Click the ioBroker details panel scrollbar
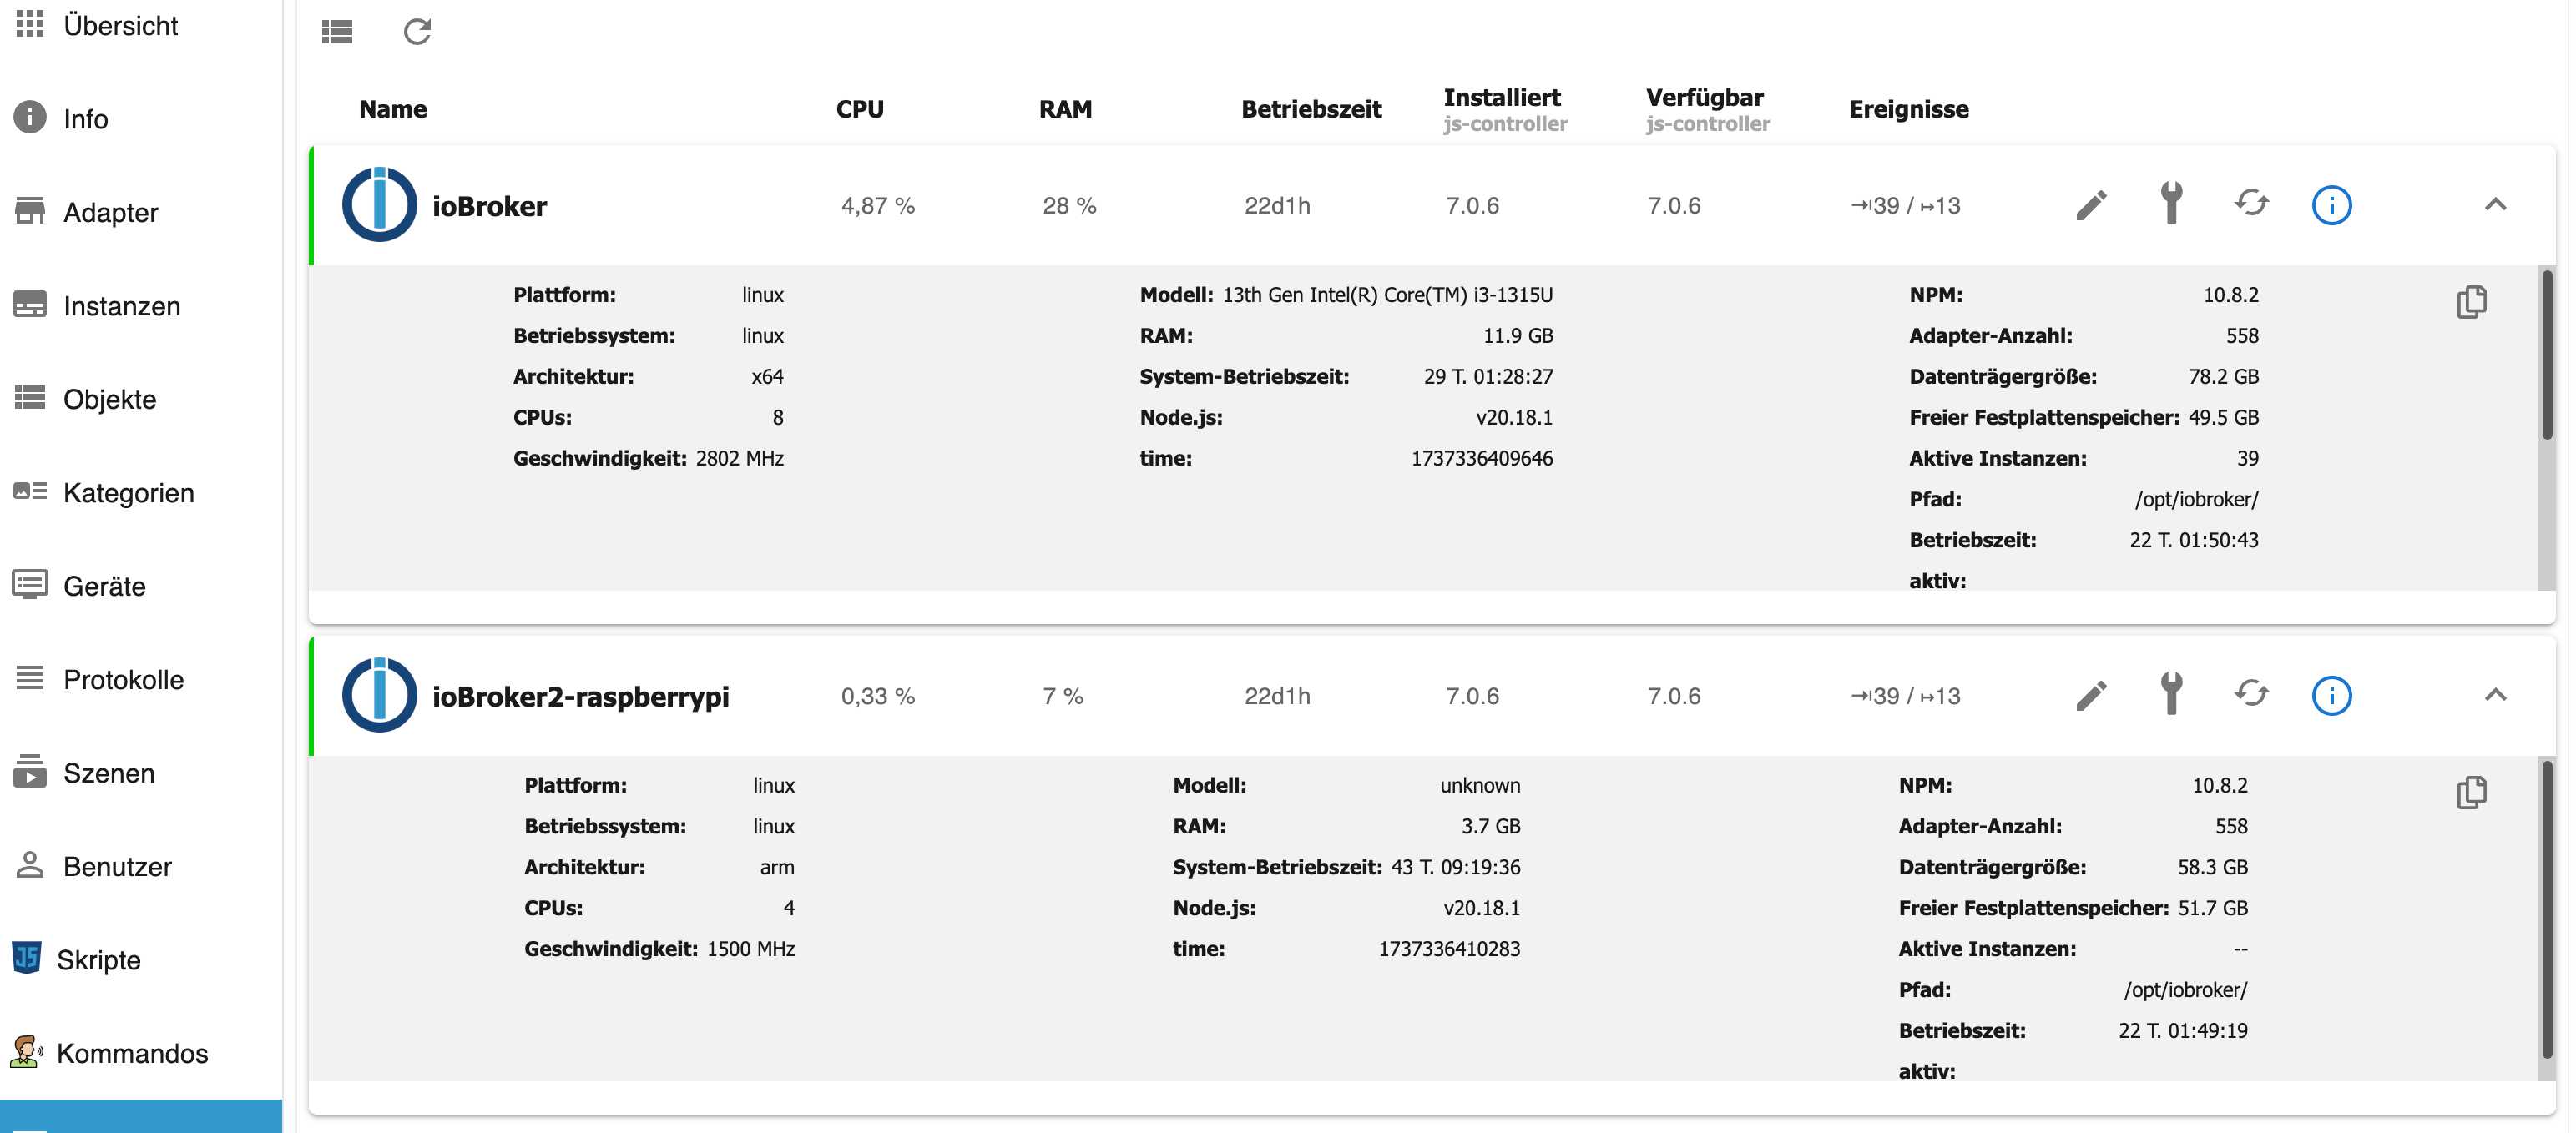This screenshot has height=1133, width=2576. pyautogui.click(x=2547, y=355)
